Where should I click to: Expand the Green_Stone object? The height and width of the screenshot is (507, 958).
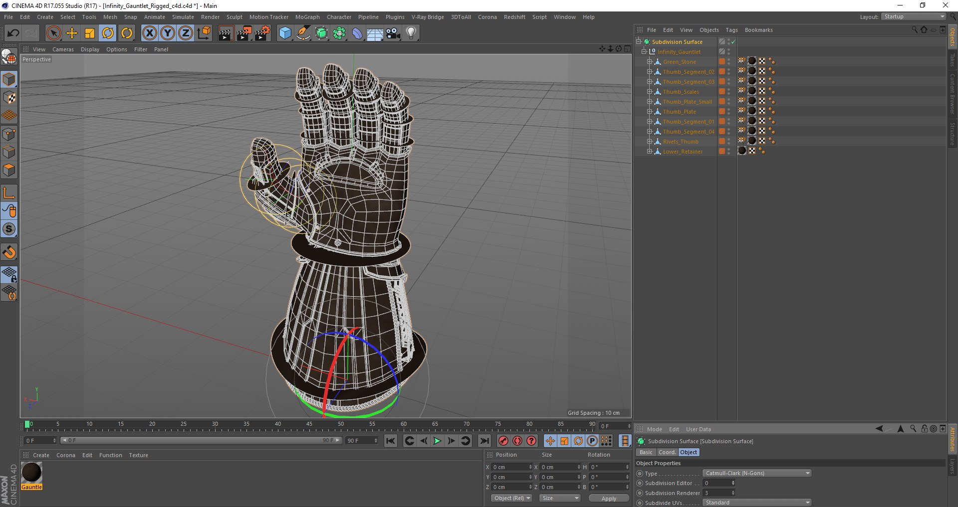650,62
